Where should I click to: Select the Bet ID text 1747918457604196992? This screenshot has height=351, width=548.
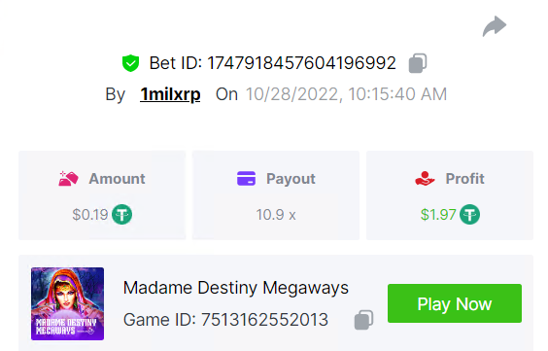coord(301,63)
